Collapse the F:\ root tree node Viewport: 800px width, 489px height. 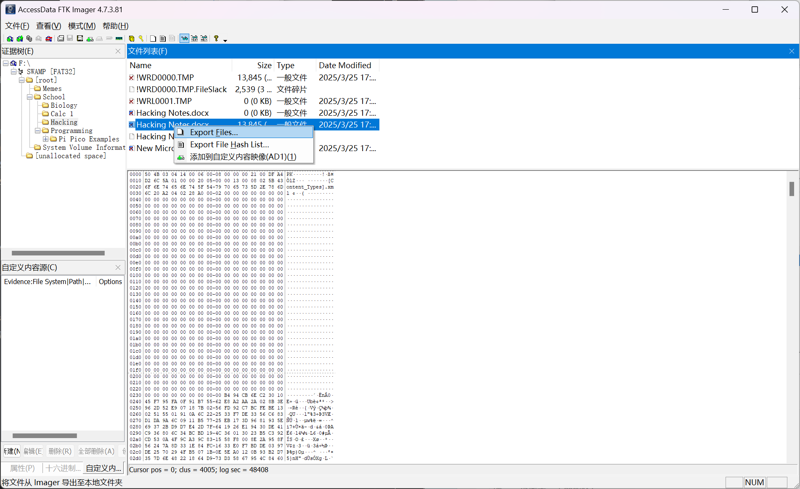[6, 63]
